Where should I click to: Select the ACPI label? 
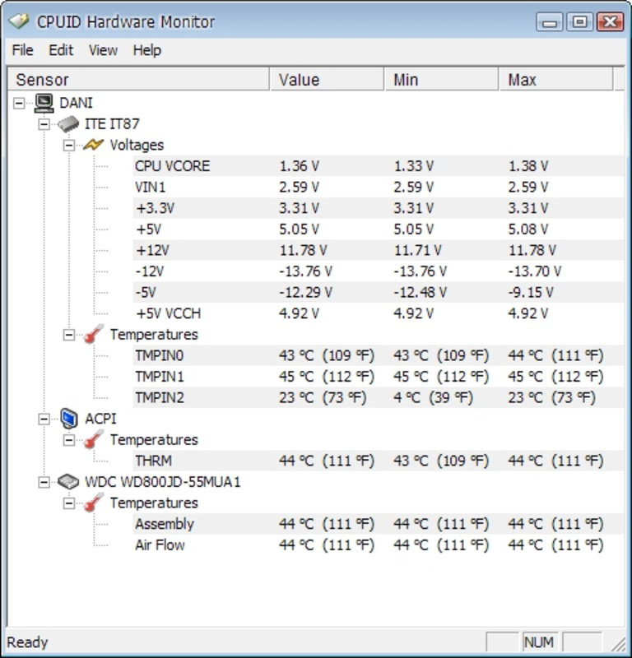pos(100,419)
